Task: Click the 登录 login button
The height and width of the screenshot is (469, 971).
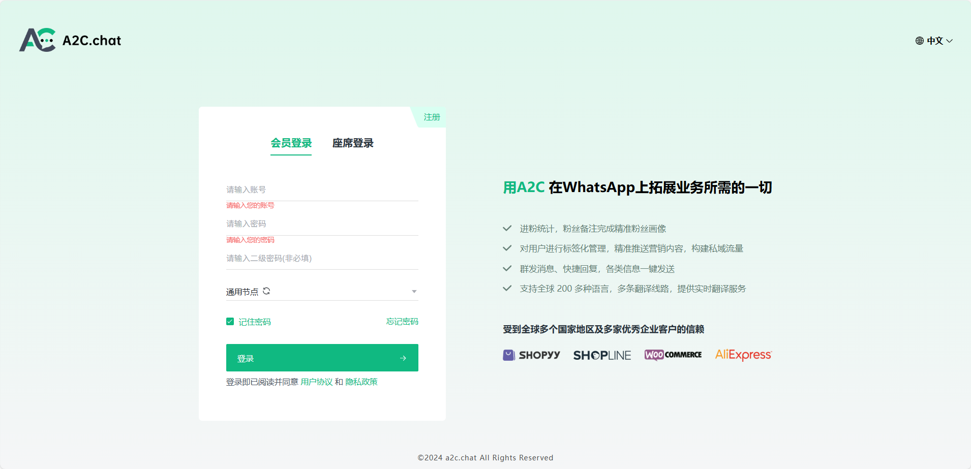Action: (322, 358)
